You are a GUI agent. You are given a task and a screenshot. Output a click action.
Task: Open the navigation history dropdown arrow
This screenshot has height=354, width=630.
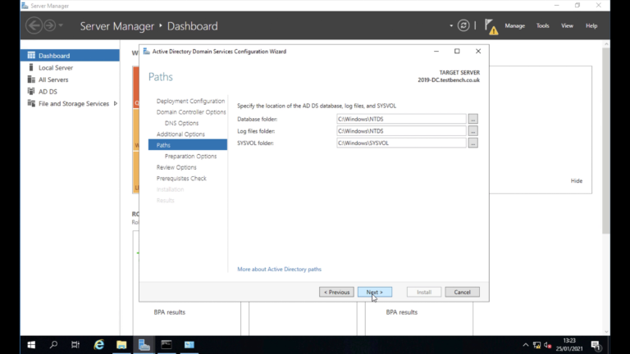click(61, 25)
